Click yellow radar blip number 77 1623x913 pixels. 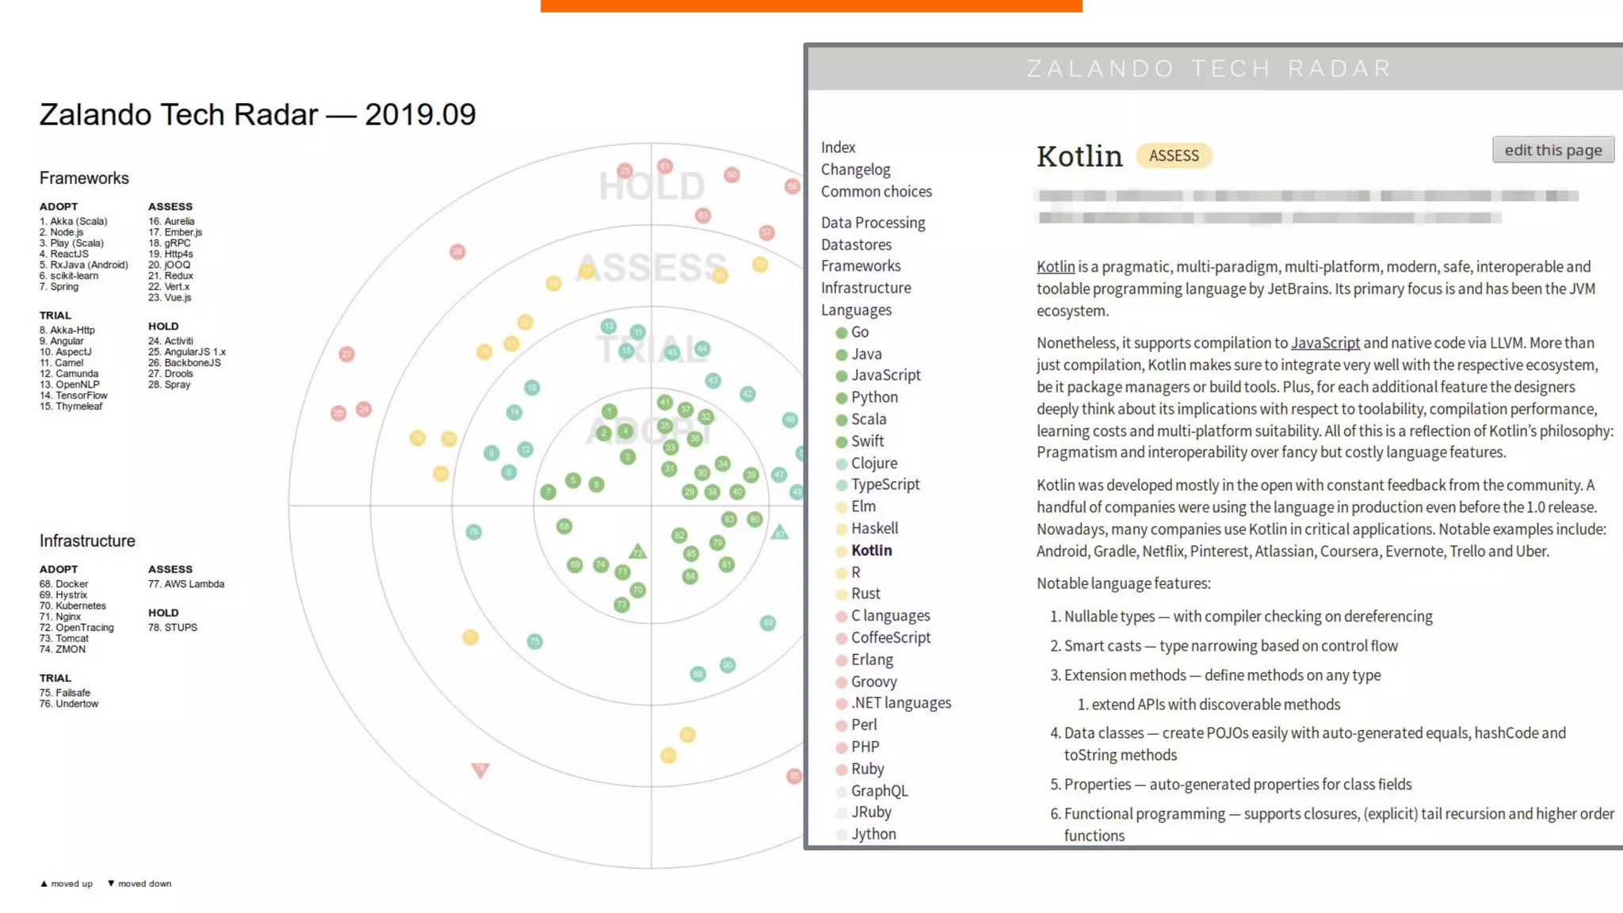[x=470, y=637]
